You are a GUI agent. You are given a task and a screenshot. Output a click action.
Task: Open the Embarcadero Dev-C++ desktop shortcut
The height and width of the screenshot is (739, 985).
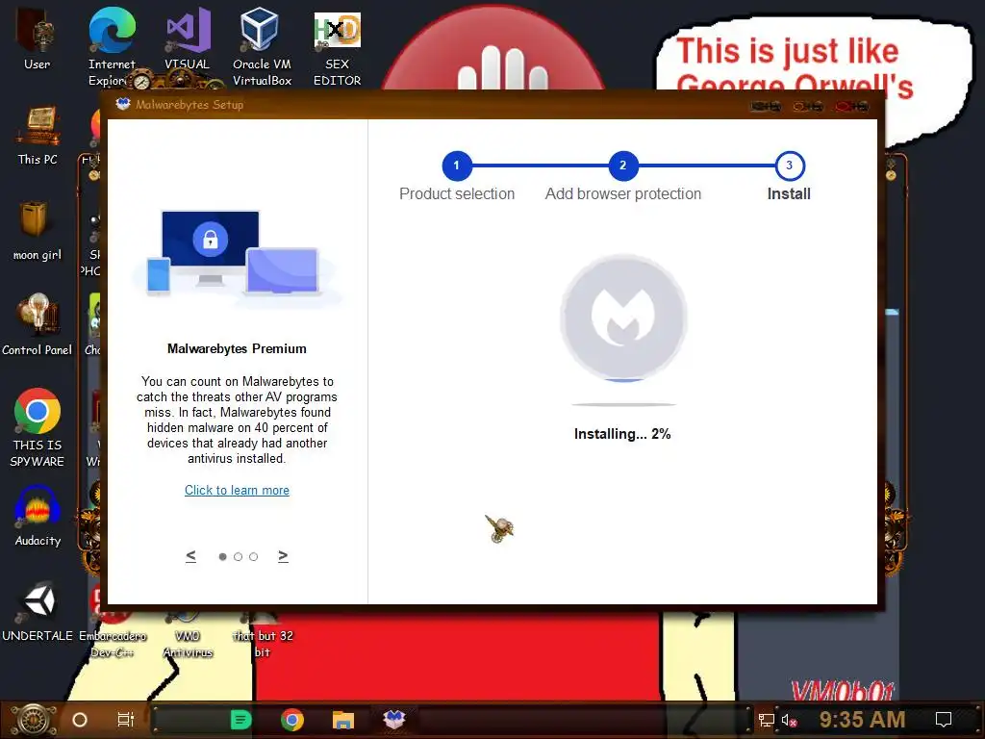112,636
